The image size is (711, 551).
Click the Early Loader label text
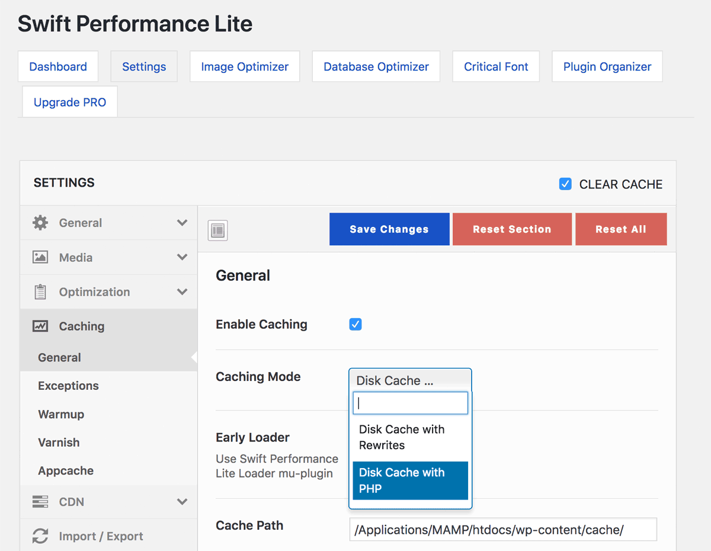click(x=252, y=437)
